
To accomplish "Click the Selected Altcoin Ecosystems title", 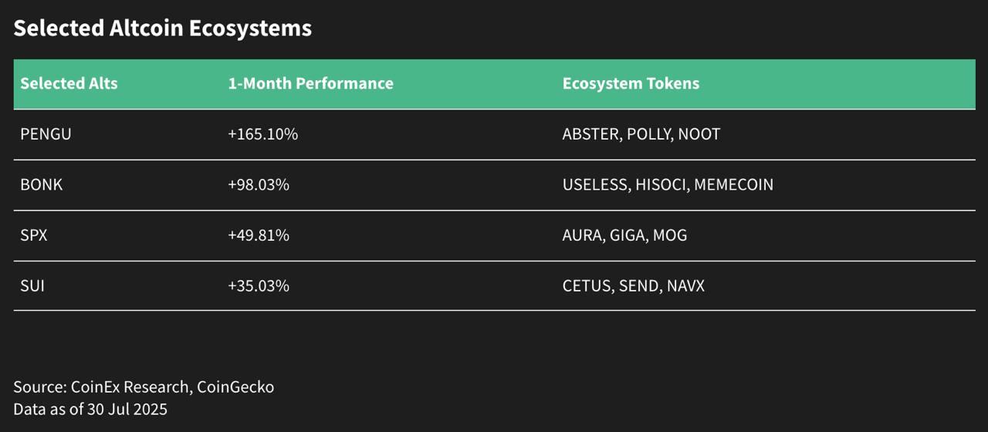I will pos(162,29).
